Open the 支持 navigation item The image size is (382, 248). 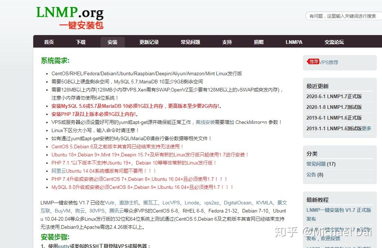pos(227,42)
